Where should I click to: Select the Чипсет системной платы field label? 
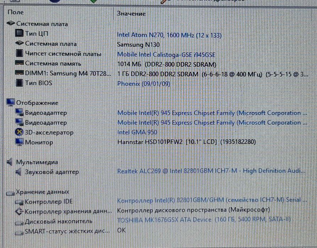[x=63, y=54]
